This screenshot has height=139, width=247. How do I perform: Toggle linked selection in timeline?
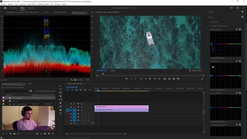[76, 90]
